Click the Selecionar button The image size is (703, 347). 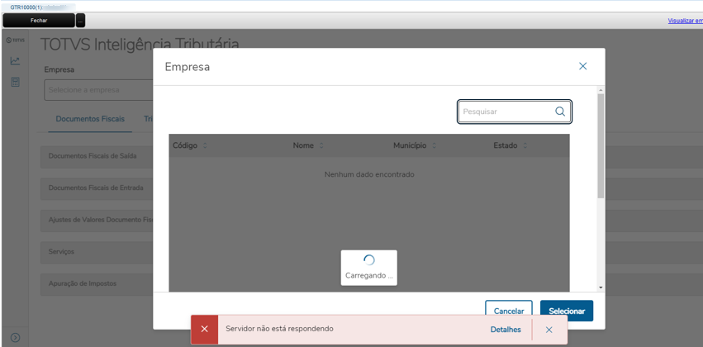tap(567, 311)
